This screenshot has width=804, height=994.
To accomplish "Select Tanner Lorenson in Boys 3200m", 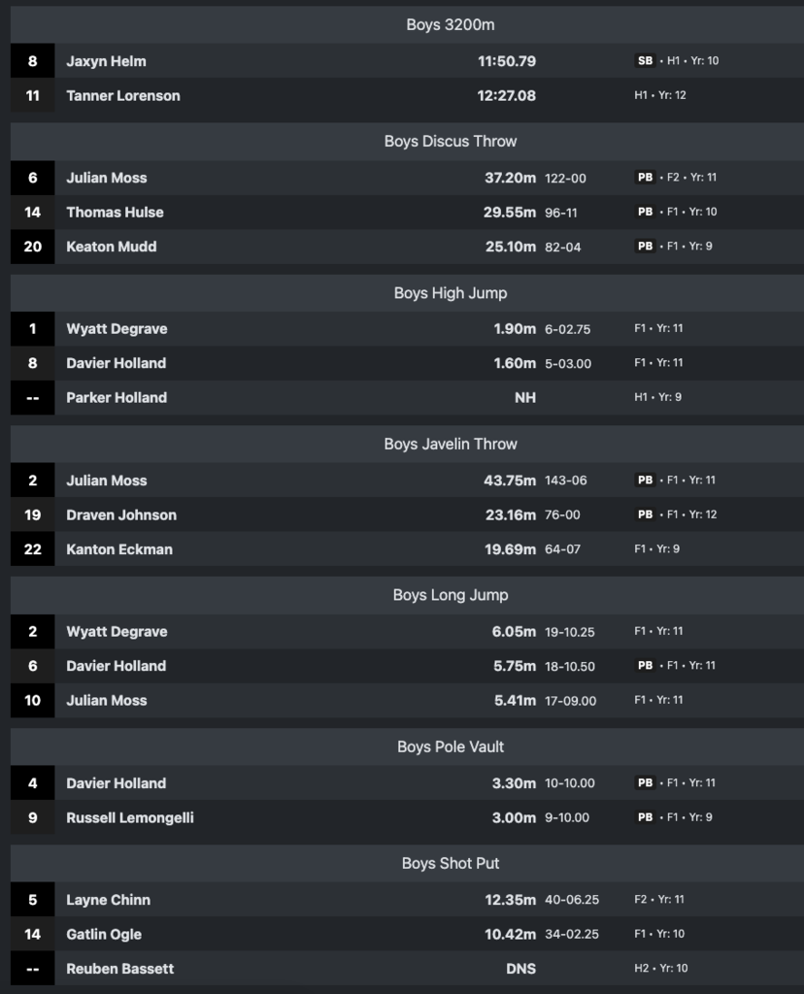I will pyautogui.click(x=122, y=95).
